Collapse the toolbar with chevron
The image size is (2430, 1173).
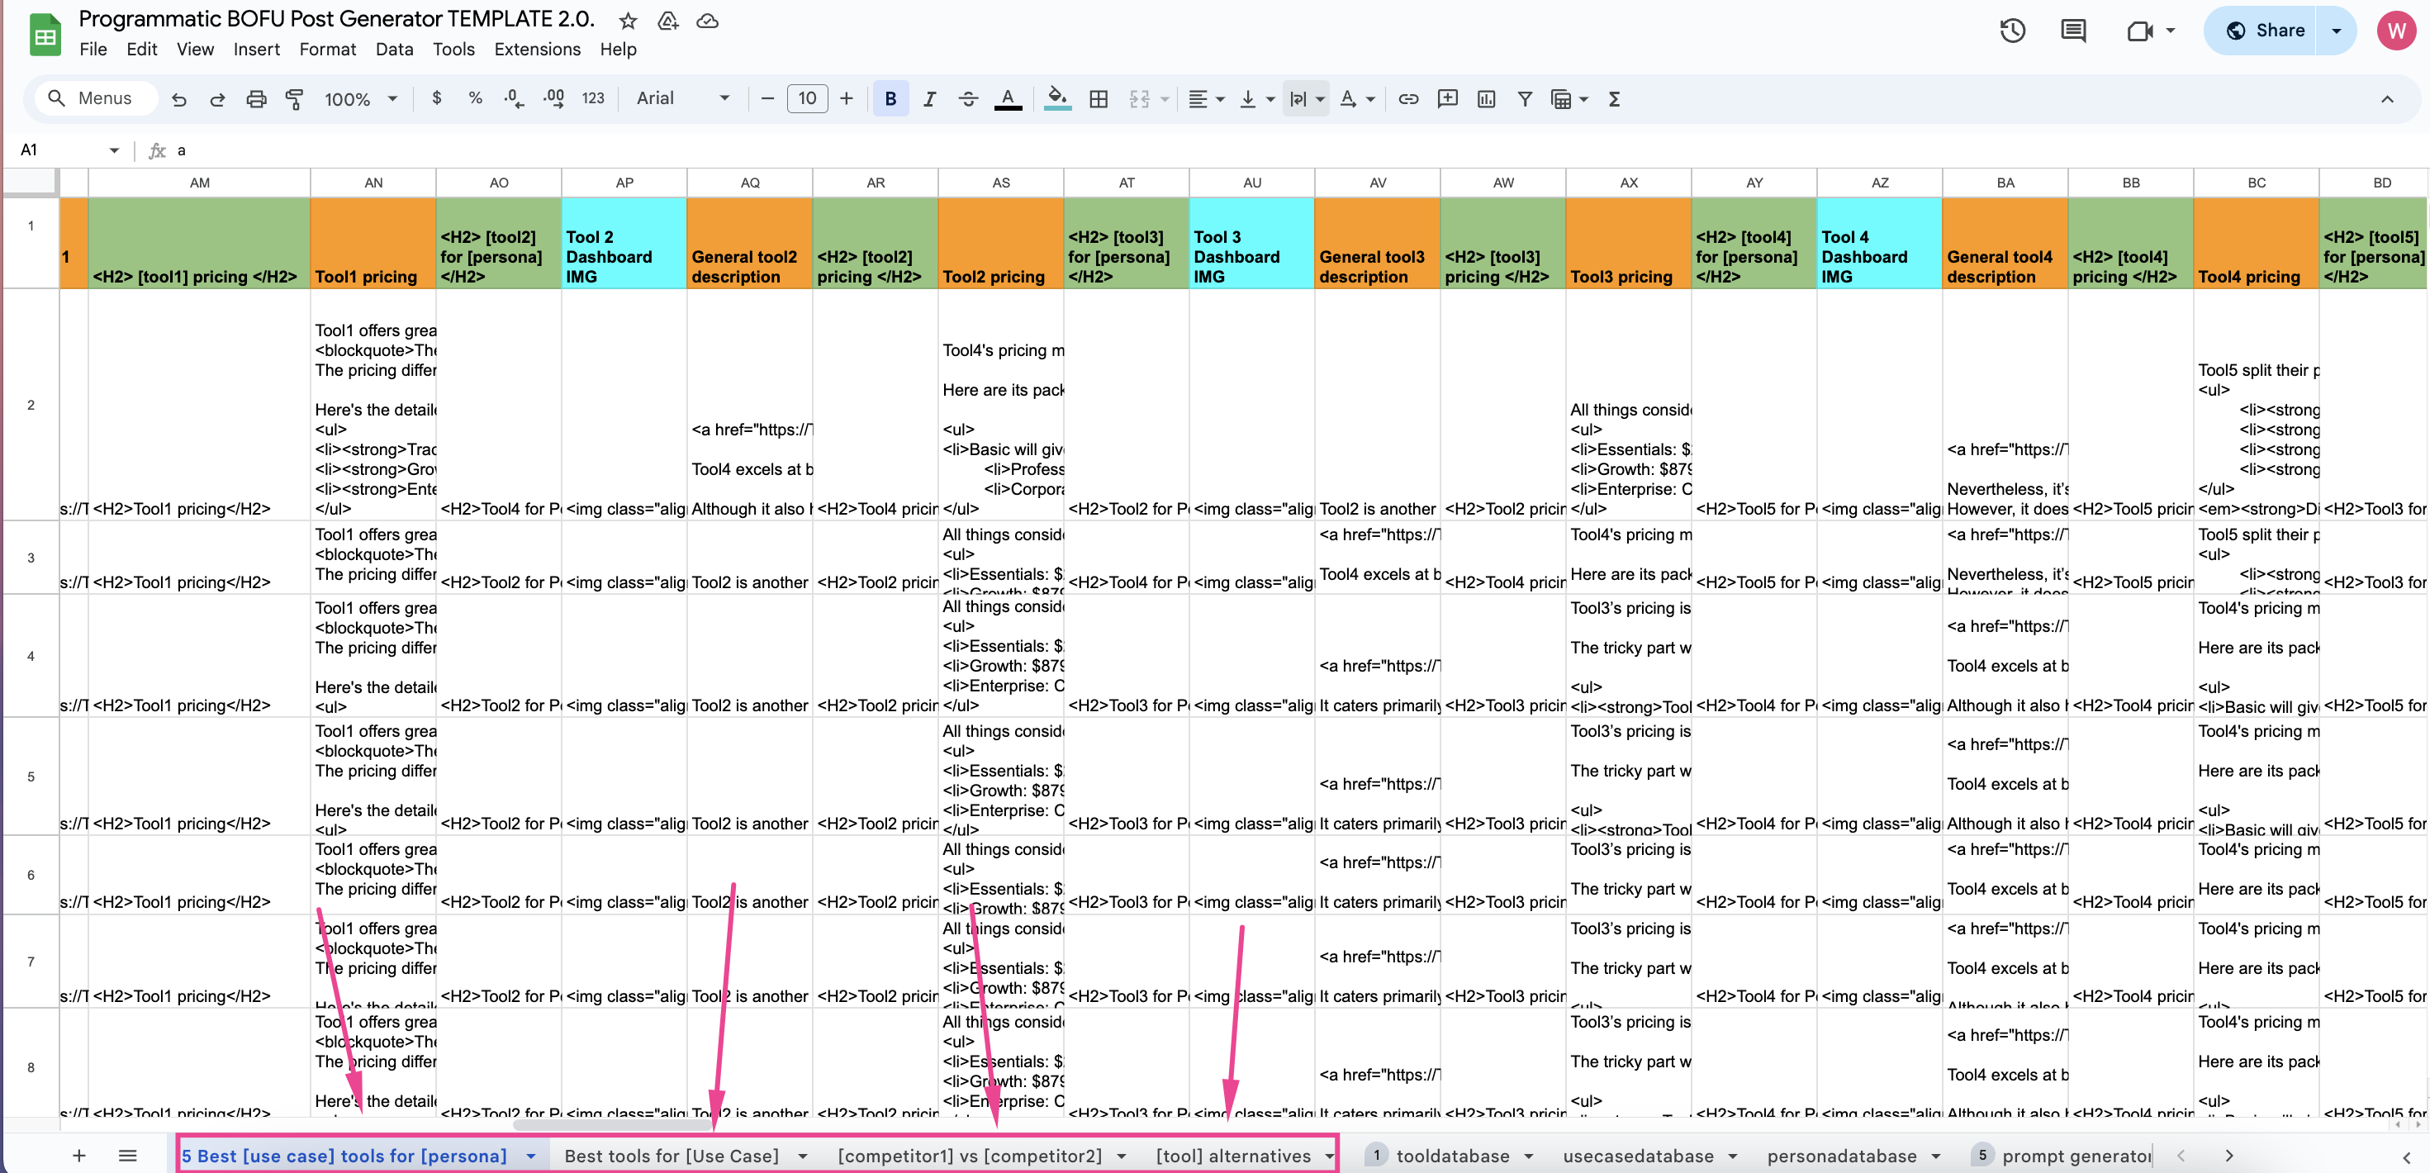point(2388,99)
